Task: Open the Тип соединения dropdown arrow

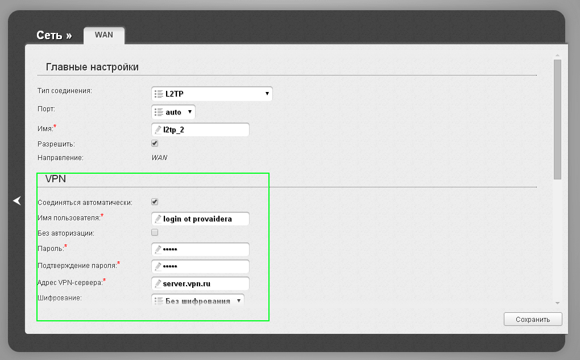Action: pos(267,94)
